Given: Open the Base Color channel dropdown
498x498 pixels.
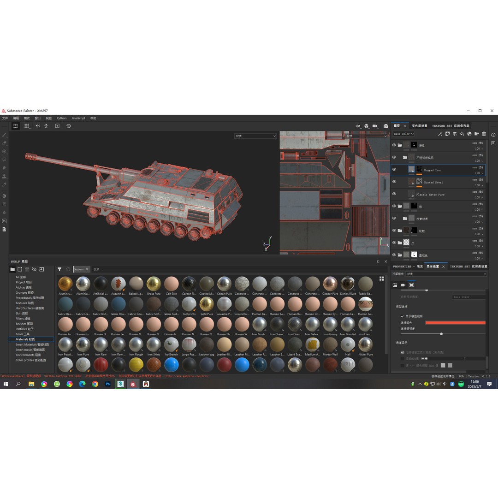Looking at the screenshot, I should (403, 134).
